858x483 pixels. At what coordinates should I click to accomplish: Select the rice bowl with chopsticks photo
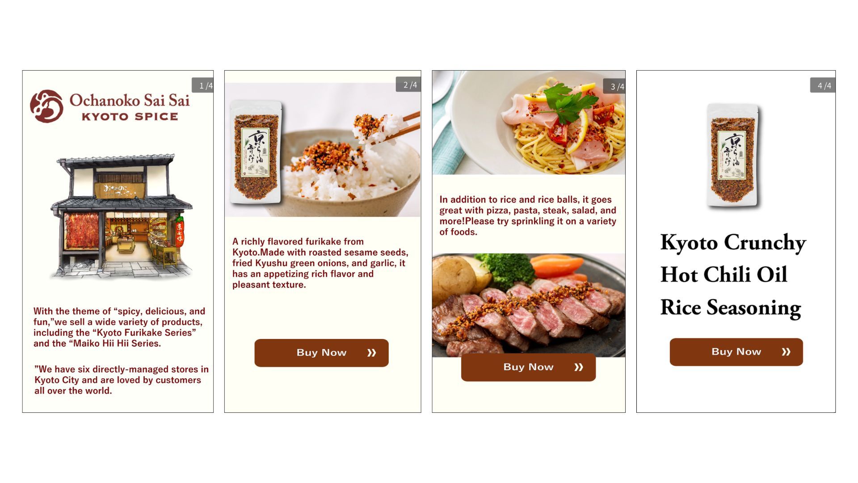tap(322, 150)
